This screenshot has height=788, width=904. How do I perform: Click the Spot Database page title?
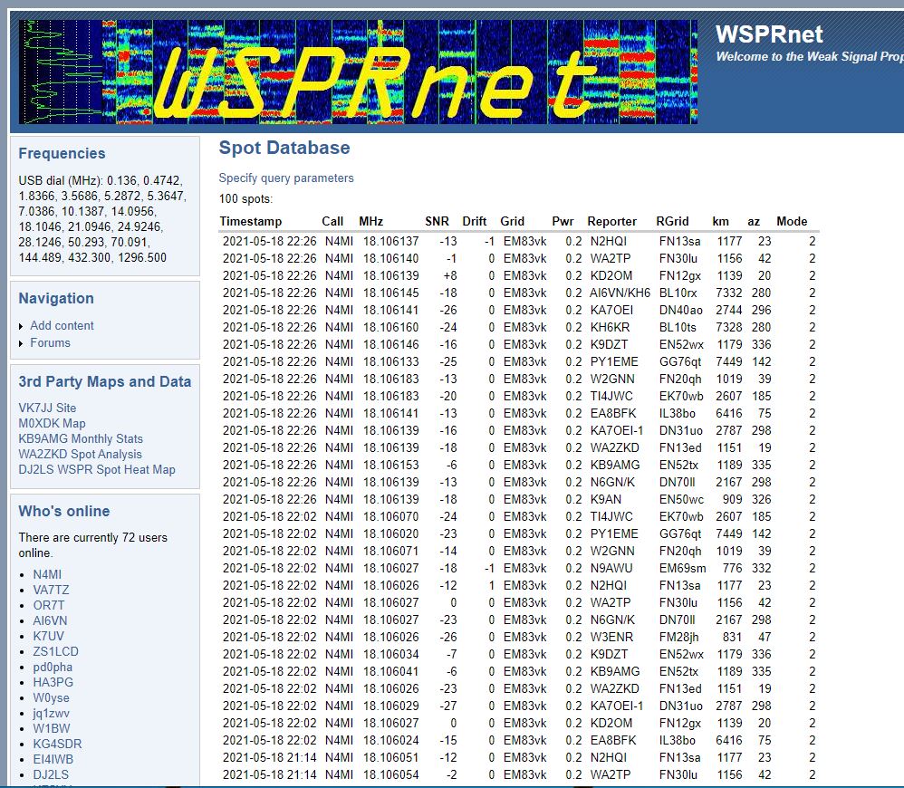coord(284,148)
